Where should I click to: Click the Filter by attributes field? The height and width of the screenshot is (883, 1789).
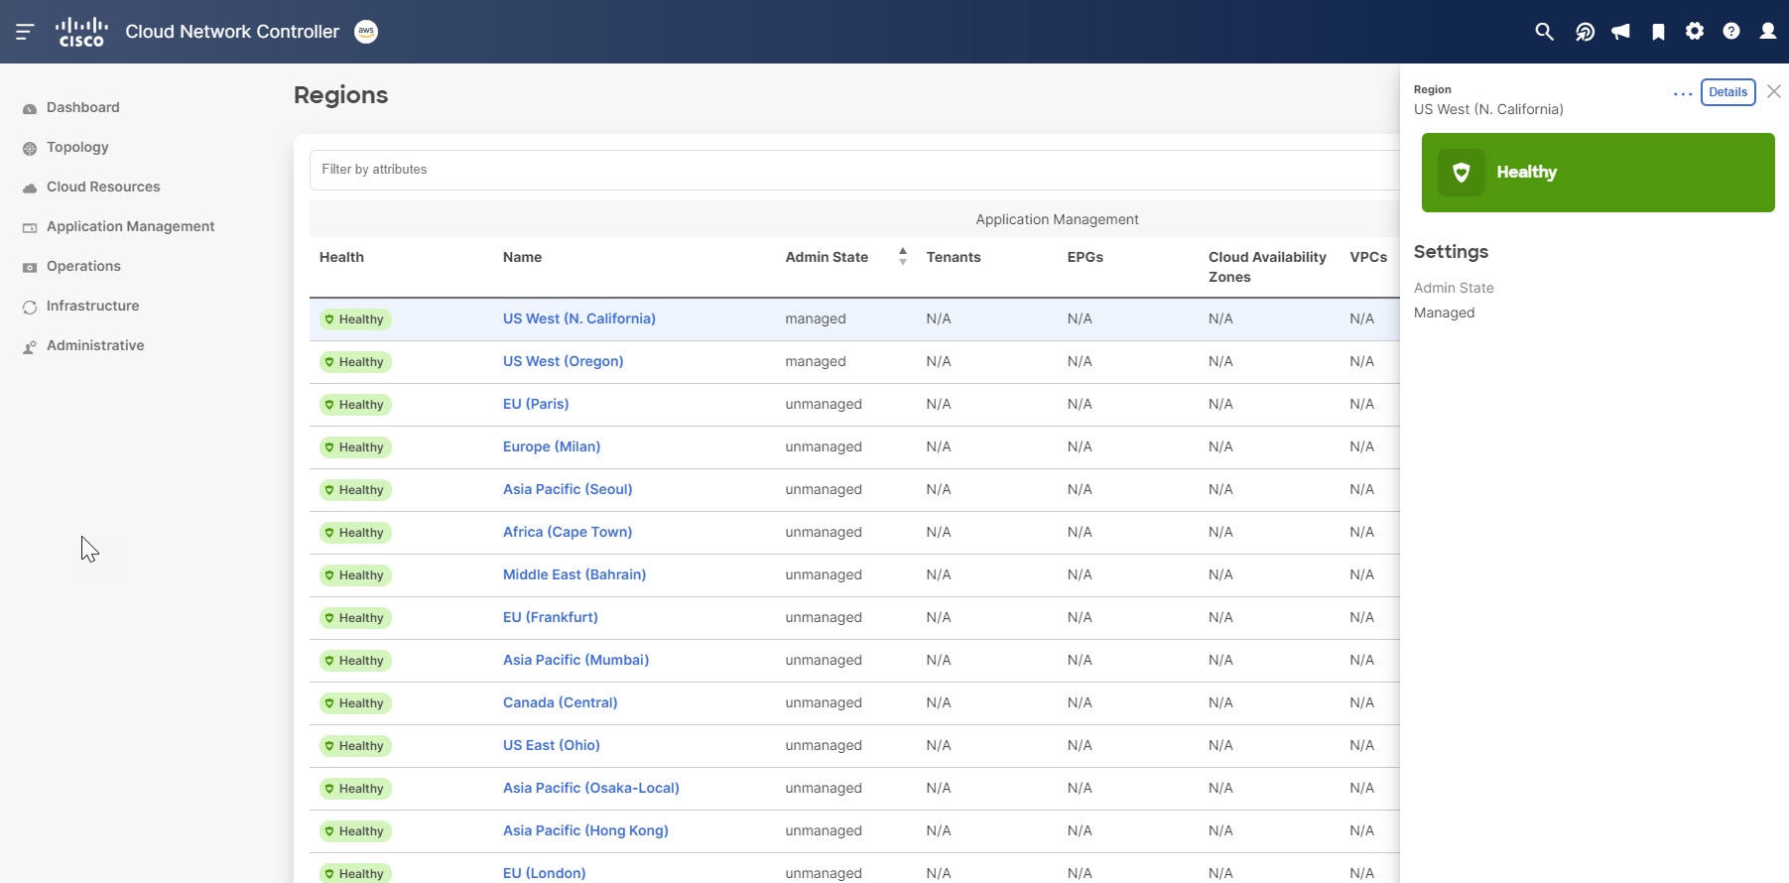coord(853,170)
